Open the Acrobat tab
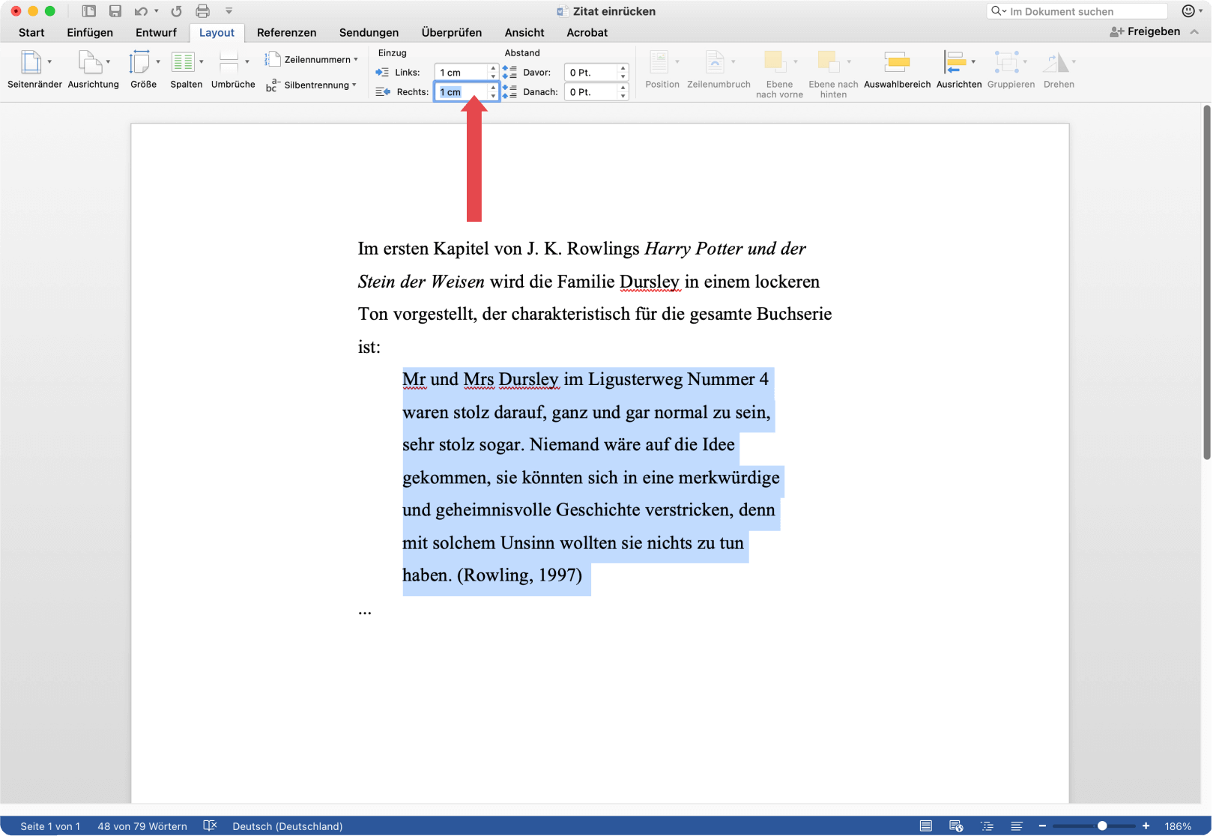1213x836 pixels. pyautogui.click(x=587, y=32)
